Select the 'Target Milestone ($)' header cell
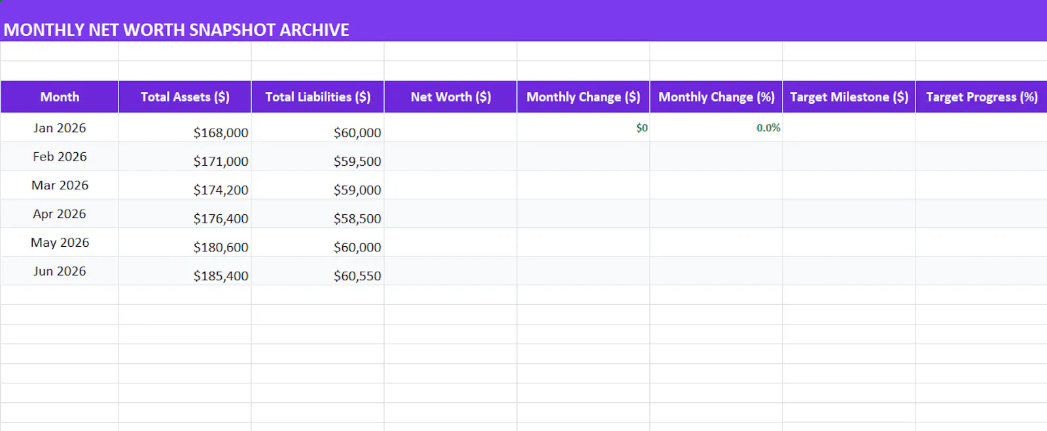The height and width of the screenshot is (431, 1047). [x=849, y=97]
